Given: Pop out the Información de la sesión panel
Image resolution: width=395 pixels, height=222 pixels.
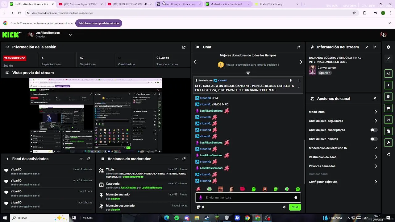Looking at the screenshot, I should pyautogui.click(x=184, y=47).
